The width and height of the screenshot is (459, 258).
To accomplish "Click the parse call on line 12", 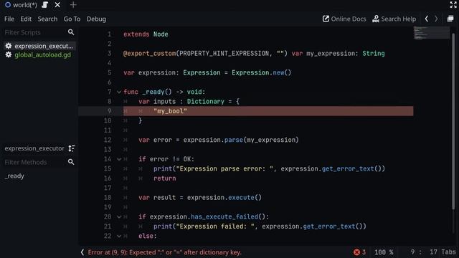I will (x=234, y=140).
